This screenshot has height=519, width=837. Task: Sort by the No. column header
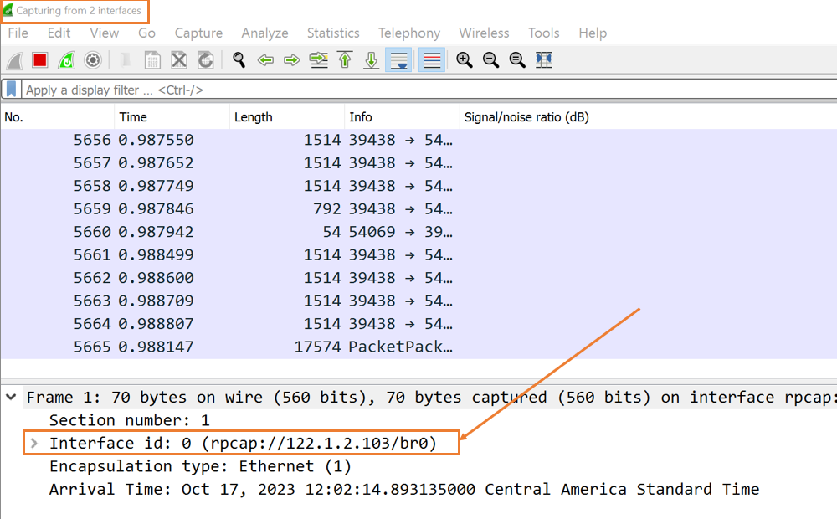pos(57,117)
